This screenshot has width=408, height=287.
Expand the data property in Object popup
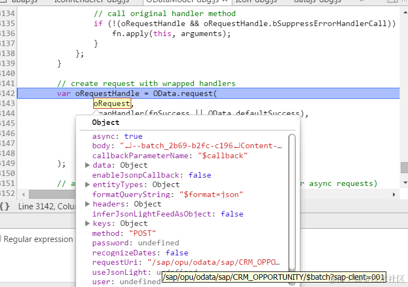(87, 165)
